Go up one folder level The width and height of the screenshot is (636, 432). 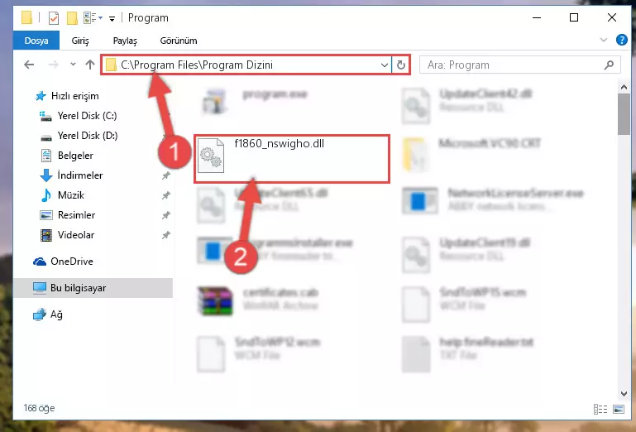pyautogui.click(x=90, y=65)
